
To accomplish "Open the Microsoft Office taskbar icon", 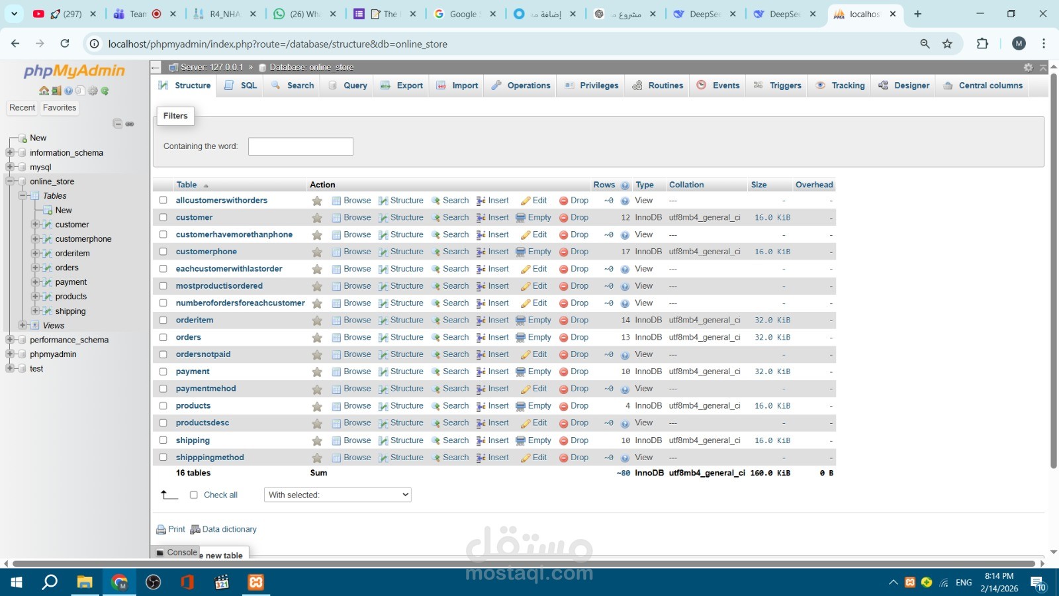I will tap(187, 582).
